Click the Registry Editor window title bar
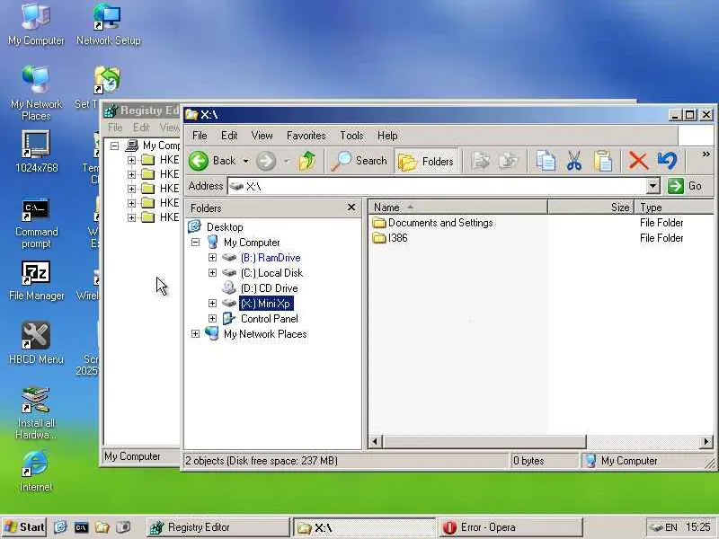This screenshot has height=539, width=719. click(x=141, y=110)
